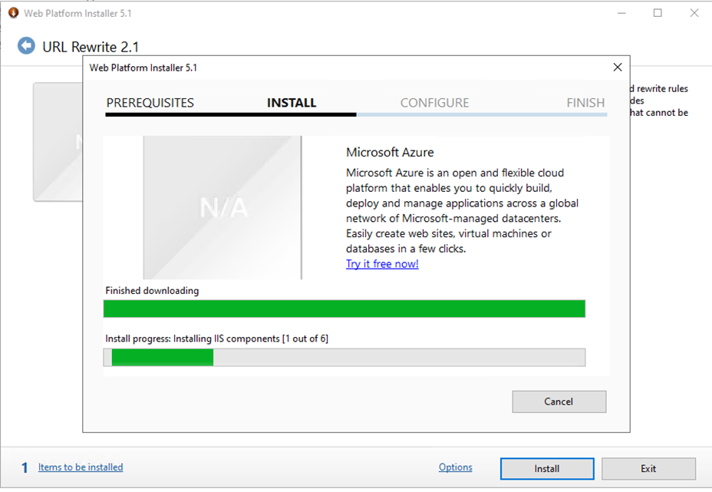Click the Exit button
712x492 pixels.
[648, 469]
